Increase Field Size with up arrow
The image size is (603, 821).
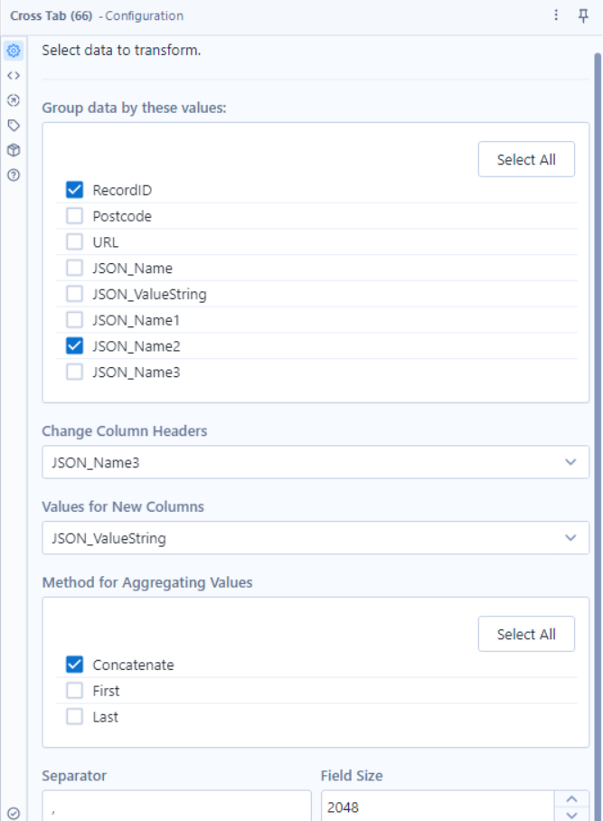[x=570, y=800]
